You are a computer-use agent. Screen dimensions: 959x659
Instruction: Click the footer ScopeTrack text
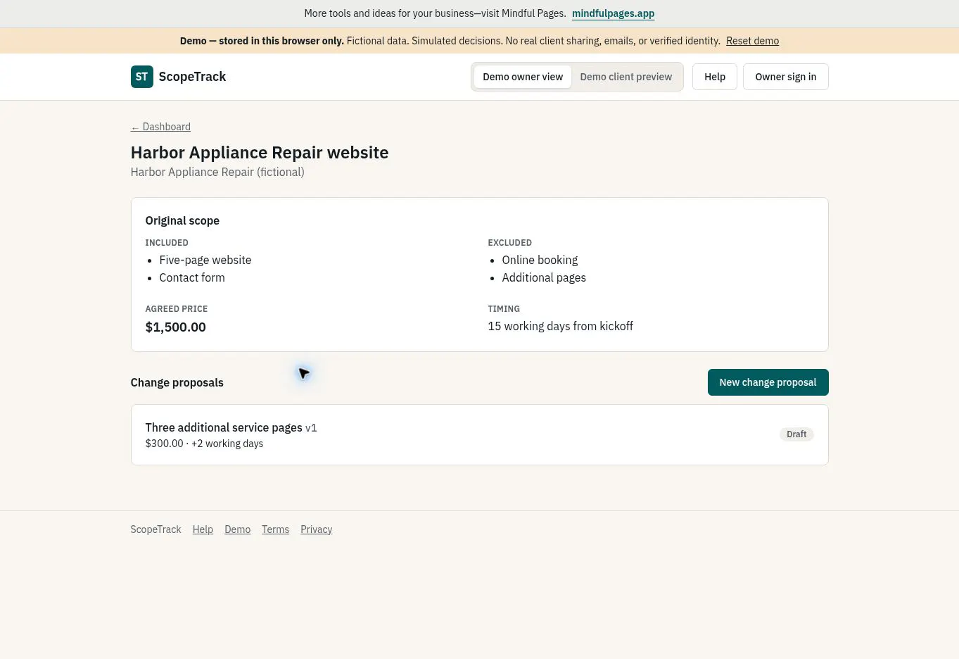point(155,529)
